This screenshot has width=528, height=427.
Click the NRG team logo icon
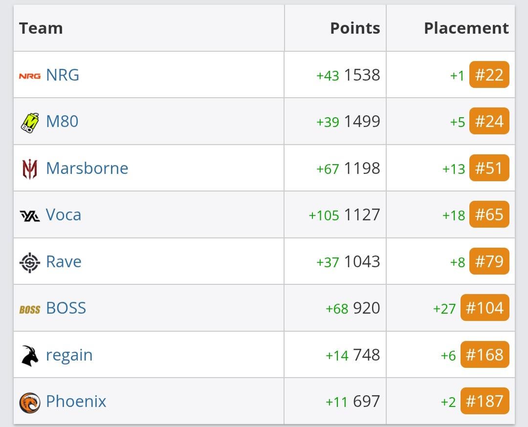coord(29,76)
